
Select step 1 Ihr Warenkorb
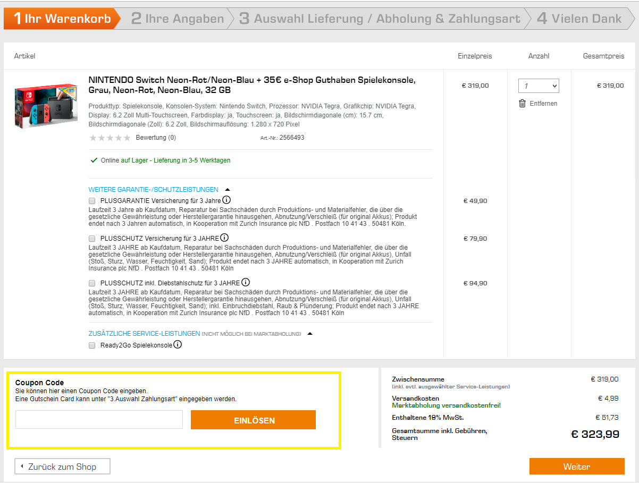tap(63, 19)
